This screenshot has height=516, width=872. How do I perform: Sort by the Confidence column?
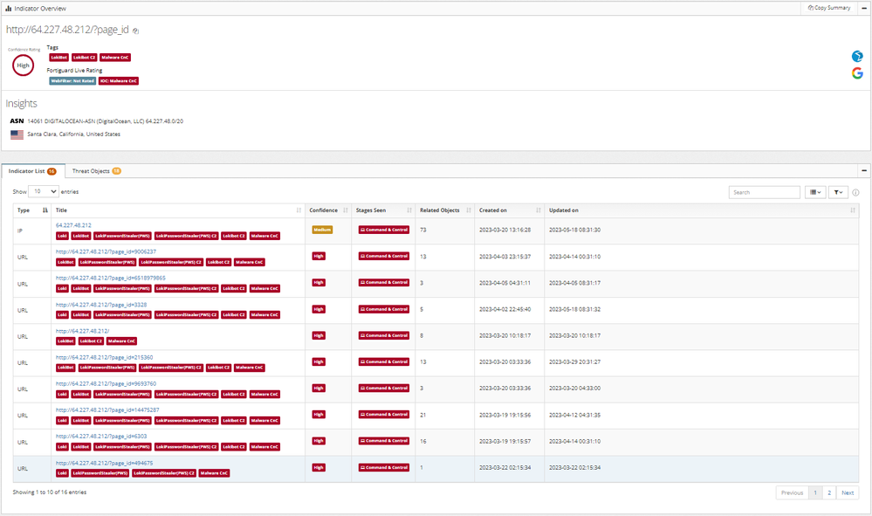(328, 210)
